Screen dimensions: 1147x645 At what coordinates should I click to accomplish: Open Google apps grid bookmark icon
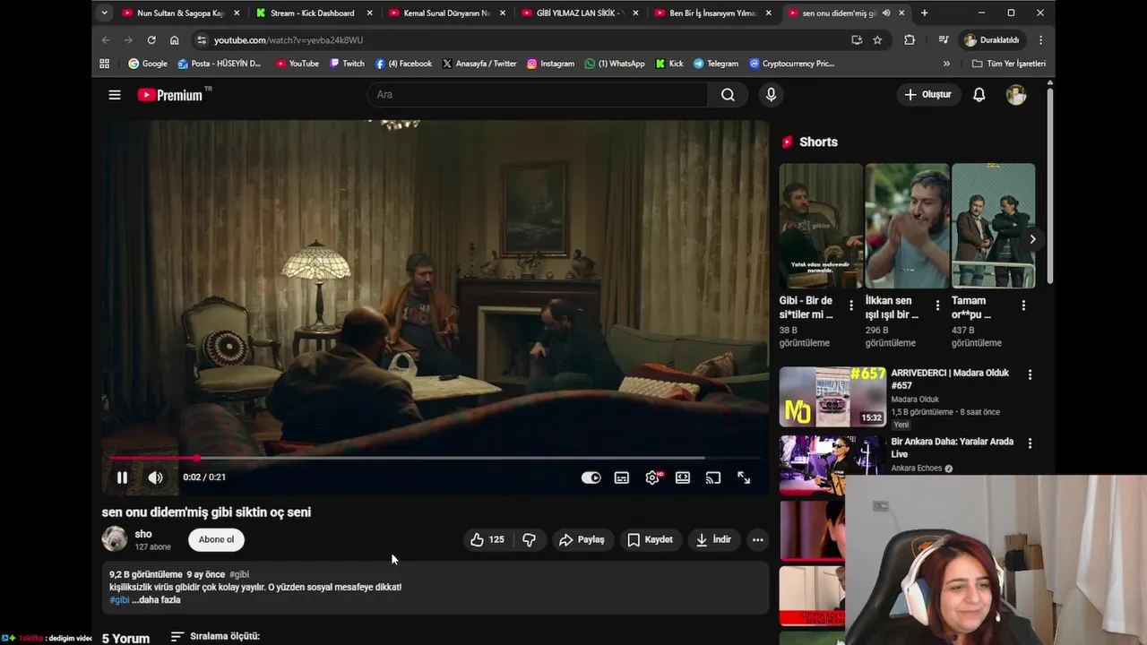pyautogui.click(x=104, y=64)
